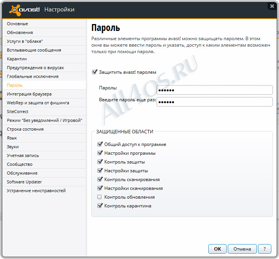Screen dimensions: 279x259
Task: Toggle "Контроль защиты" checkbox
Action: 100,162
